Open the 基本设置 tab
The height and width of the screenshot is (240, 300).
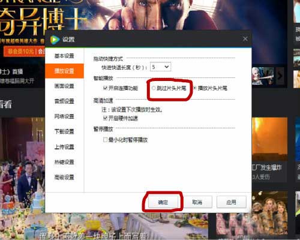point(64,56)
